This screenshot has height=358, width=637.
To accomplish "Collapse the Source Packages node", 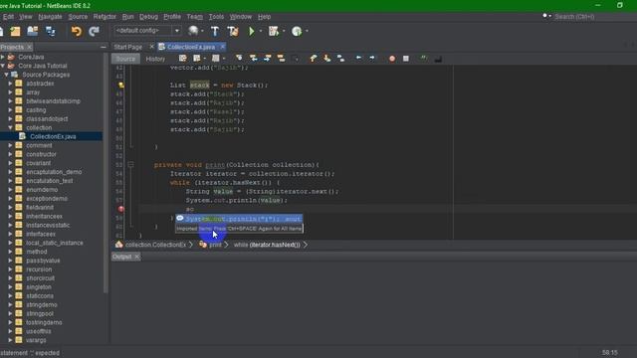I will coord(7,75).
